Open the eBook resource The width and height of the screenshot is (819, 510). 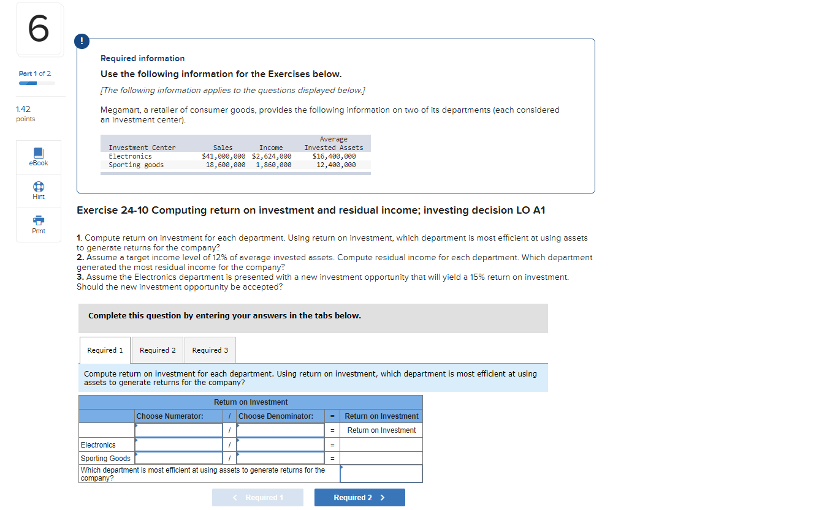pyautogui.click(x=38, y=157)
